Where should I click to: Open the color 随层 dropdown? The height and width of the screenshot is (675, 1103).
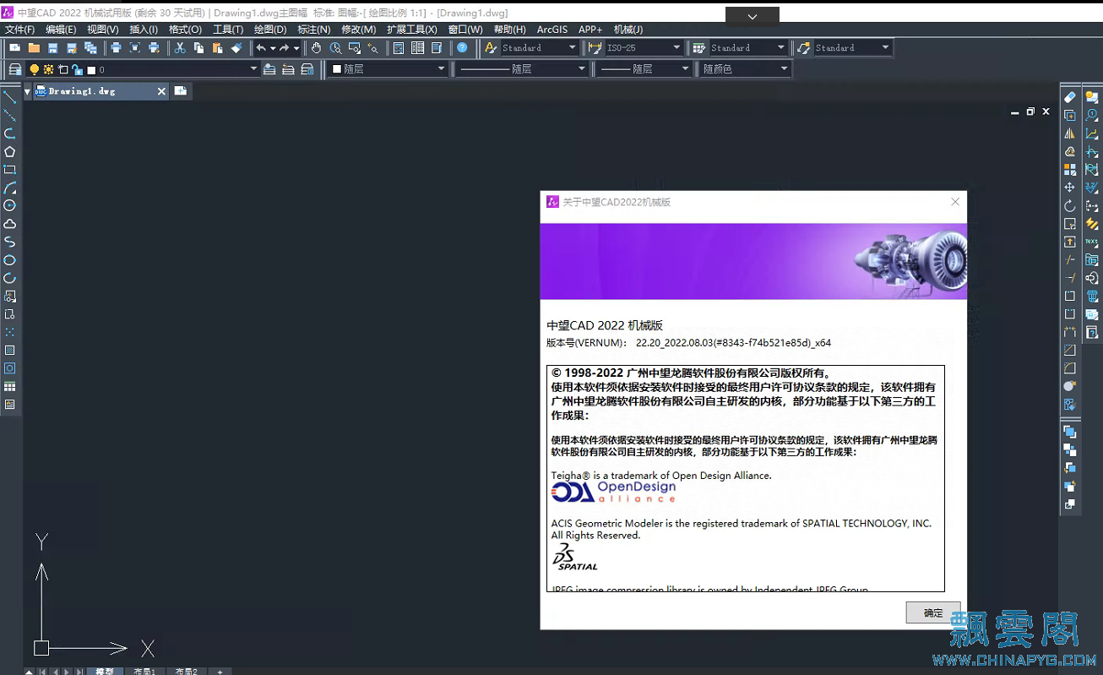441,69
